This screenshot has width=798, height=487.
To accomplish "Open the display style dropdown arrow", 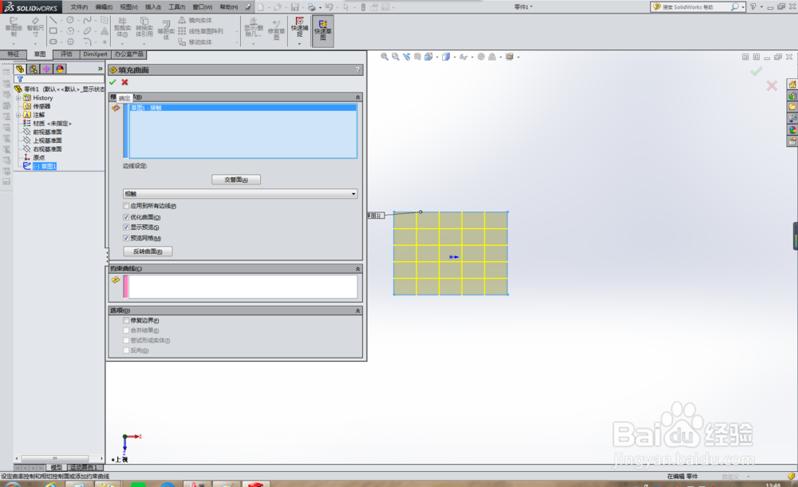I will click(455, 57).
